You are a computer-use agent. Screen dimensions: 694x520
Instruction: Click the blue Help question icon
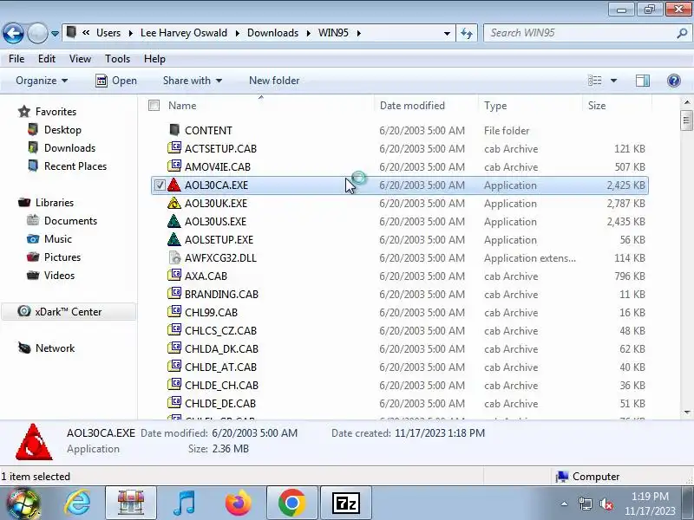pyautogui.click(x=674, y=81)
